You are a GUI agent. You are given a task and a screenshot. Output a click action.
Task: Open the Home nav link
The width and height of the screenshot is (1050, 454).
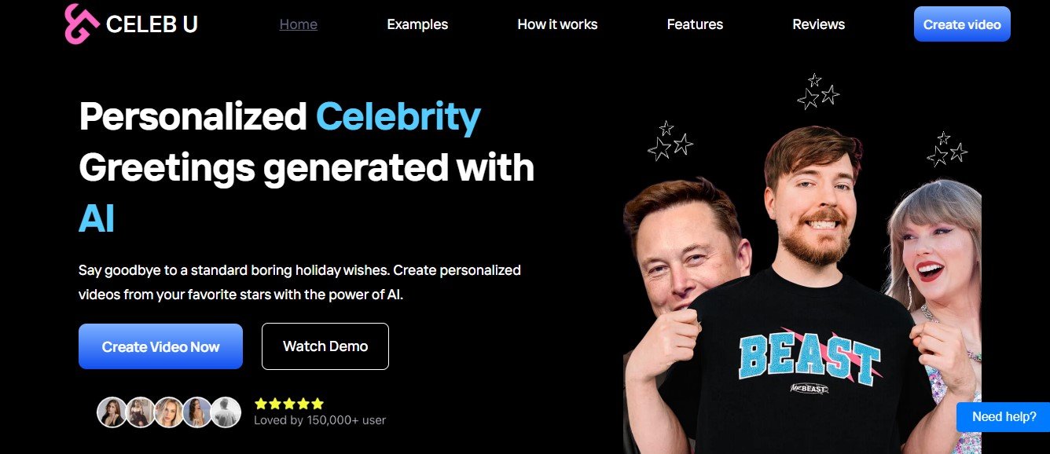299,24
